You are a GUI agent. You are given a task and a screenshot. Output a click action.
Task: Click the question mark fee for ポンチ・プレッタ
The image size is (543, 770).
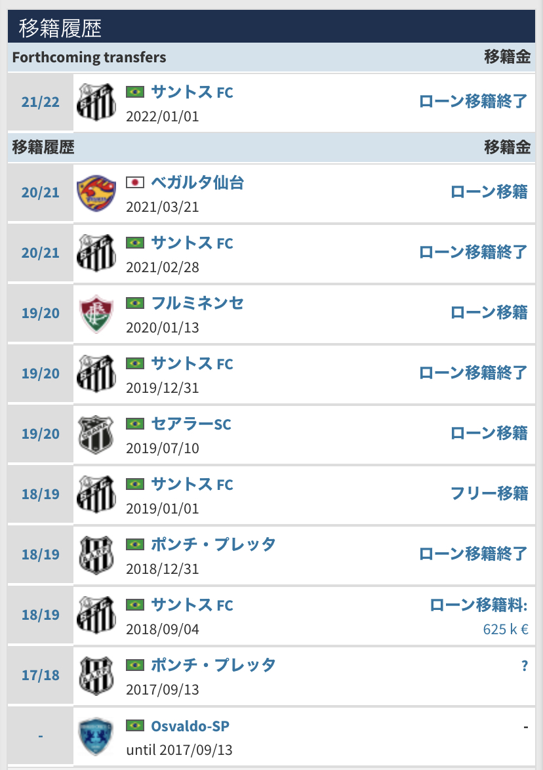[x=524, y=666]
